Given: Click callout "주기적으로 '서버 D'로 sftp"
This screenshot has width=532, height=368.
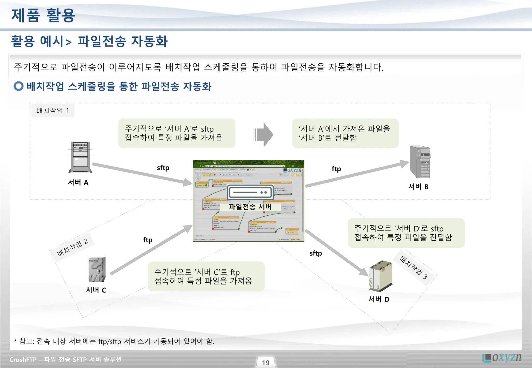Looking at the screenshot, I should (x=406, y=233).
